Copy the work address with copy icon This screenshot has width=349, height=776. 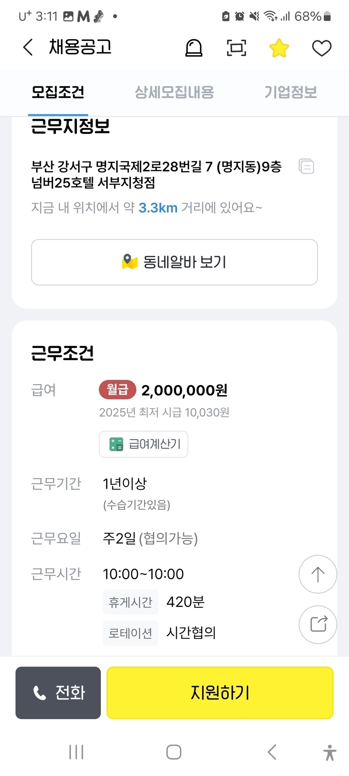(x=306, y=166)
